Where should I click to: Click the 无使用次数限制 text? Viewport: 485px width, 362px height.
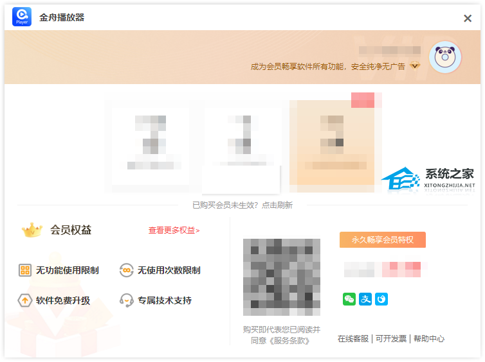click(x=169, y=270)
